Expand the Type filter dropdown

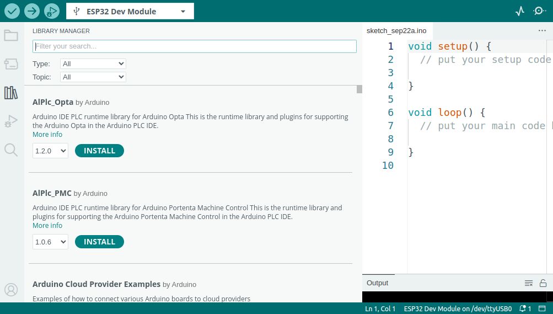[x=93, y=64]
